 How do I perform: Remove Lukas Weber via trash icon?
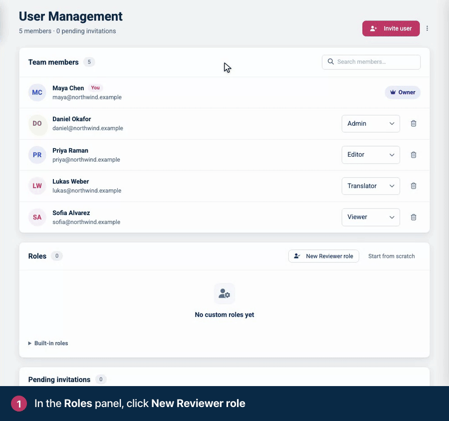pyautogui.click(x=414, y=186)
